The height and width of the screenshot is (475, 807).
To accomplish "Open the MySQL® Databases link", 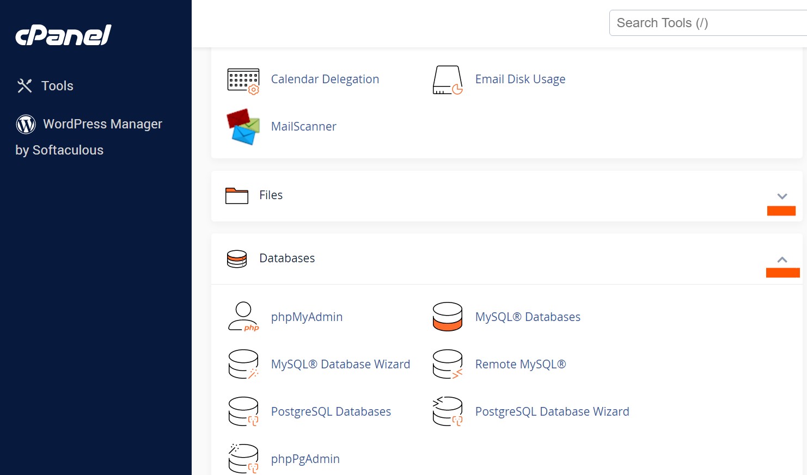I will click(528, 317).
